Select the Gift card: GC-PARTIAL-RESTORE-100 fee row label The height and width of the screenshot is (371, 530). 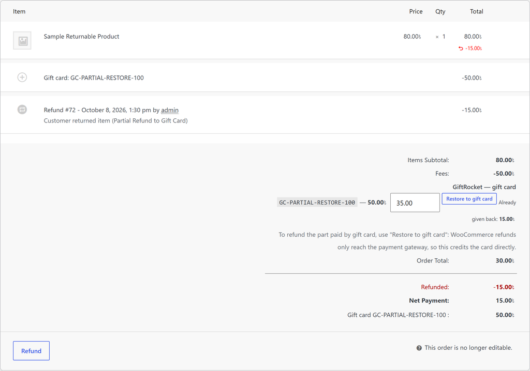point(94,78)
